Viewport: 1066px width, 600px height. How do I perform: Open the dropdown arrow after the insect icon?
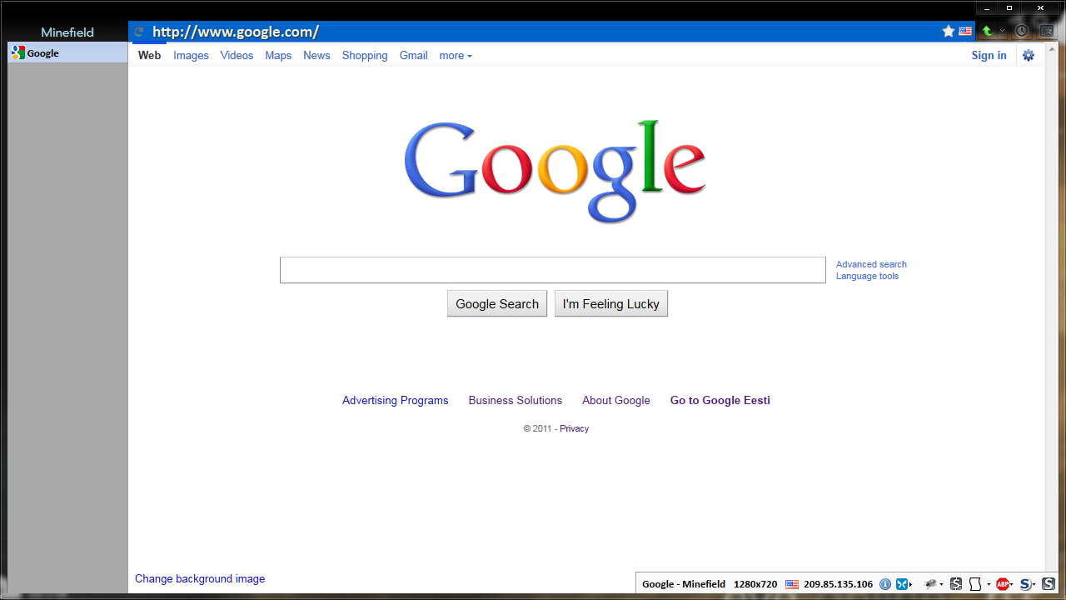point(942,584)
